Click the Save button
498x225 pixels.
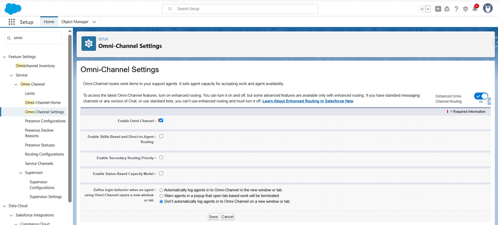click(x=214, y=217)
